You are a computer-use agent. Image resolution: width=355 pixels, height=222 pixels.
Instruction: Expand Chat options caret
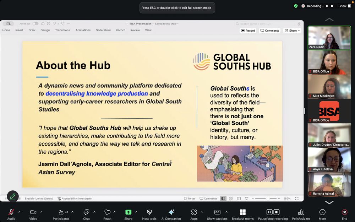point(94,212)
